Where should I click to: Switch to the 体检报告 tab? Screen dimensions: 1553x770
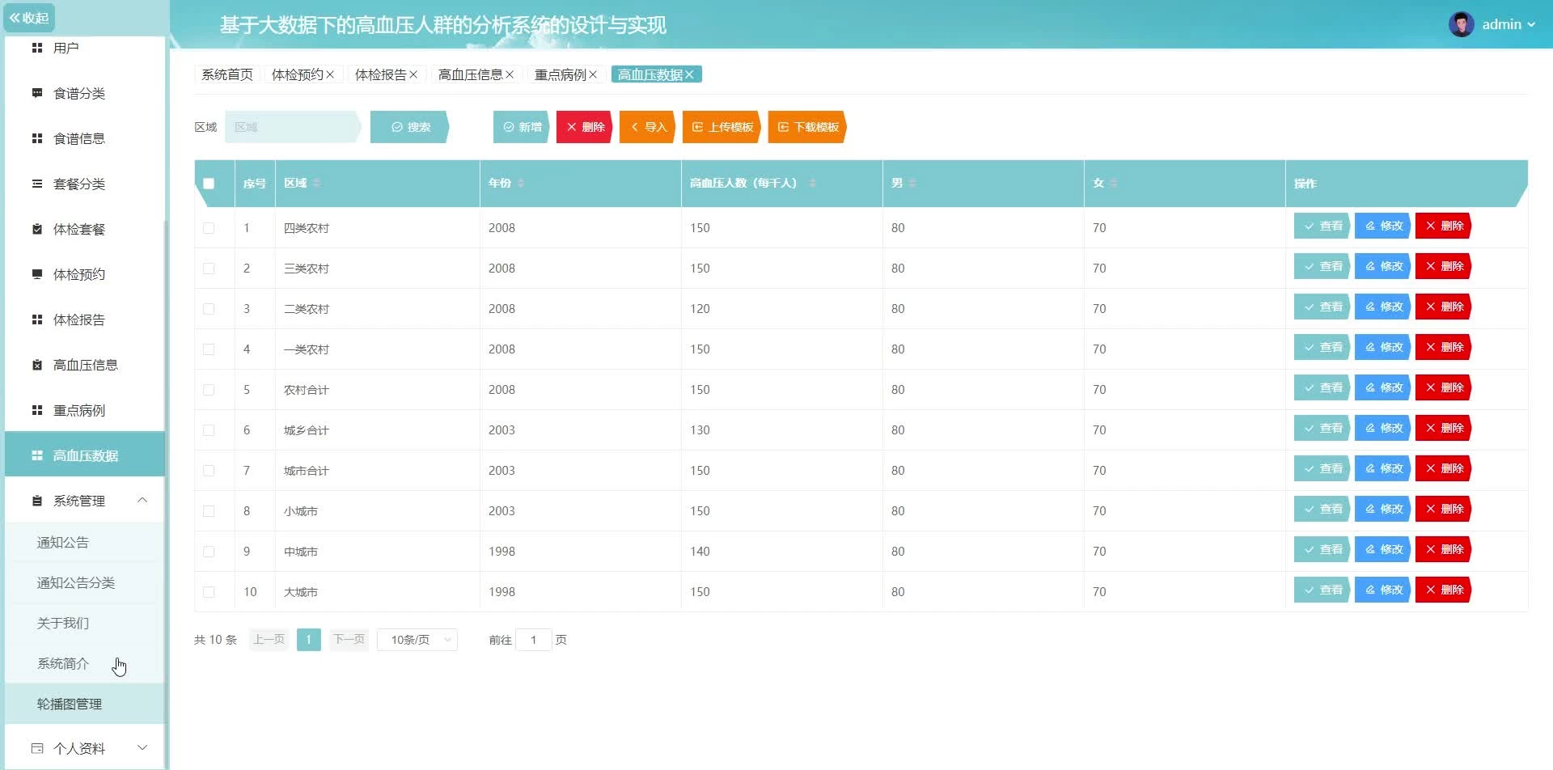(381, 74)
